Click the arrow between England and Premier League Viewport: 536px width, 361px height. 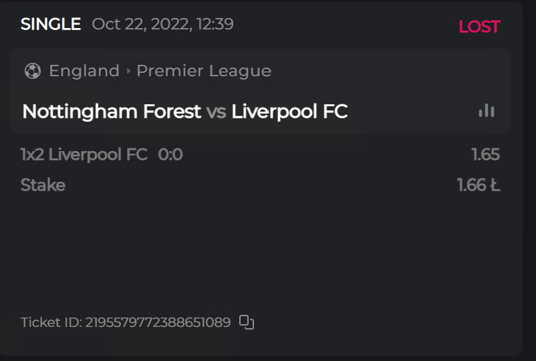[x=128, y=71]
